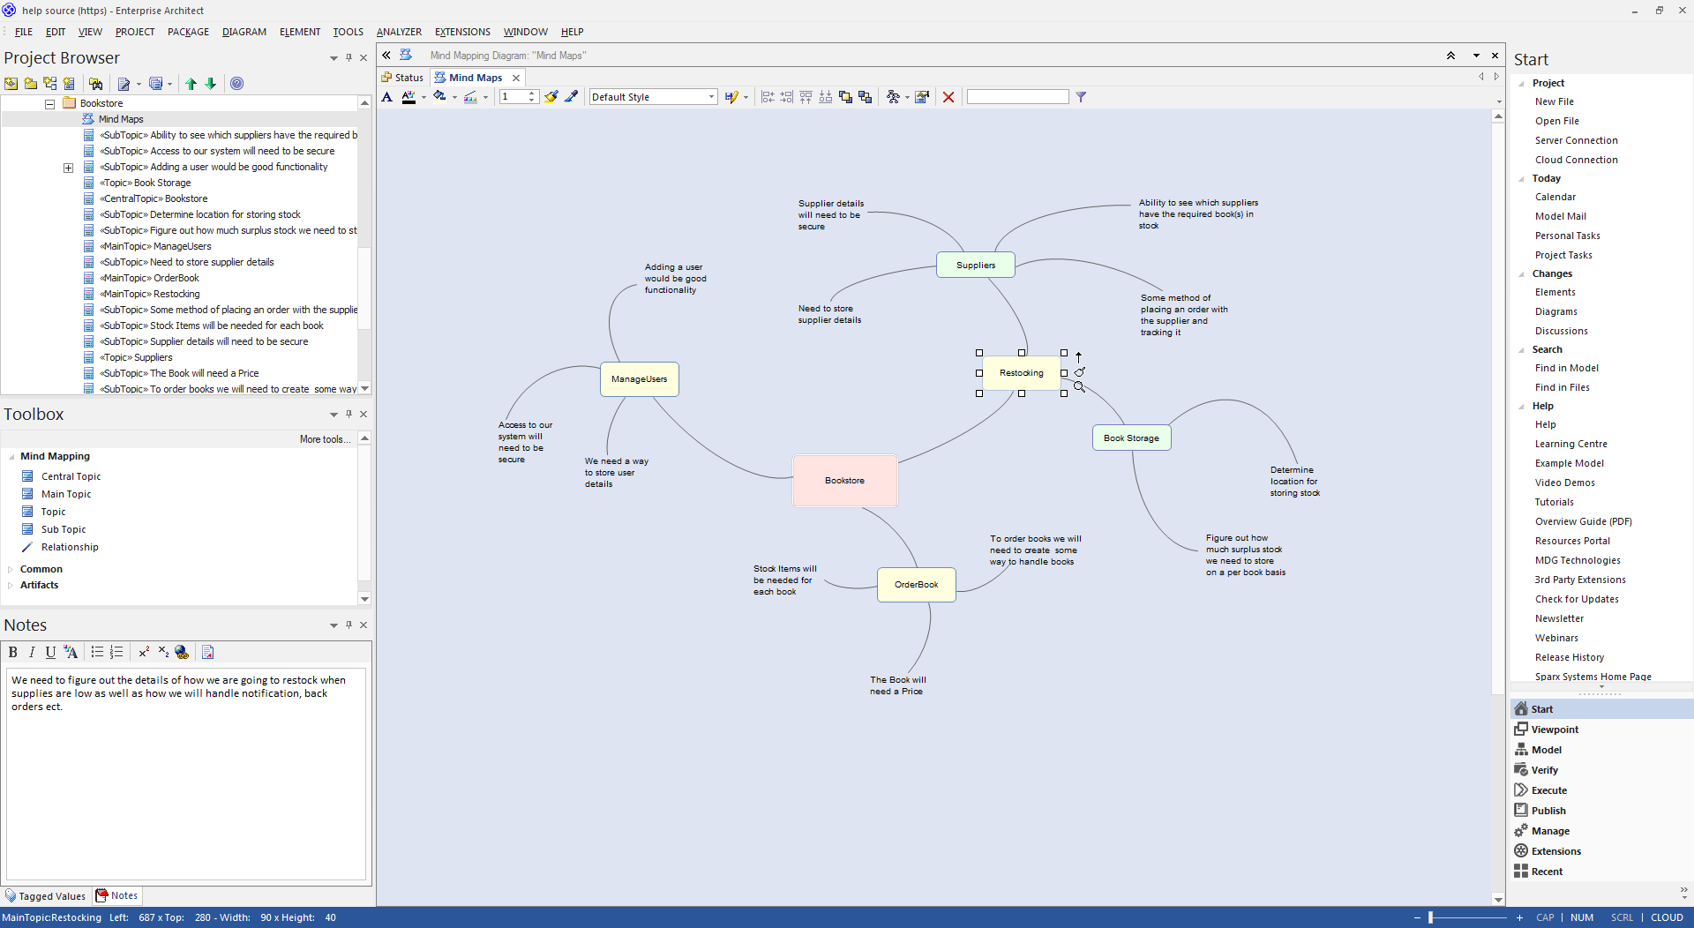This screenshot has width=1694, height=928.
Task: Click the zoom slider in status bar
Action: pyautogui.click(x=1431, y=917)
